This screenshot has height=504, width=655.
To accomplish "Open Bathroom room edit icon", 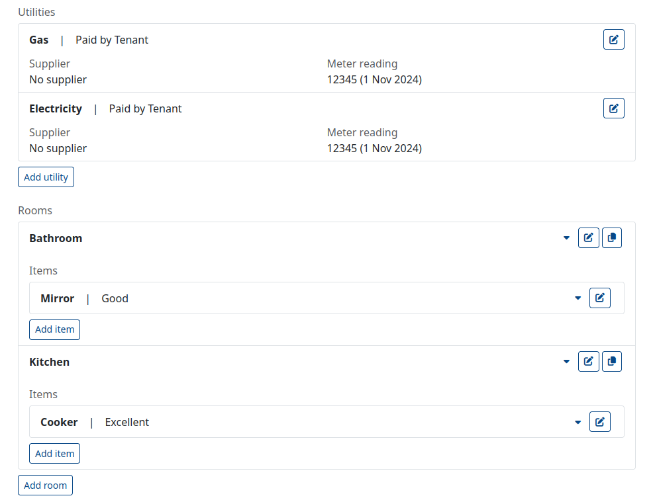I will (588, 238).
